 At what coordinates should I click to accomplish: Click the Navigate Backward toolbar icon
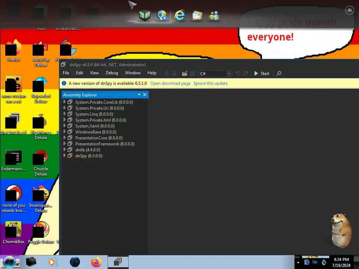167,74
